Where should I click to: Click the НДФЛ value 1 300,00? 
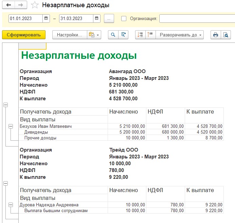[x=175, y=138]
